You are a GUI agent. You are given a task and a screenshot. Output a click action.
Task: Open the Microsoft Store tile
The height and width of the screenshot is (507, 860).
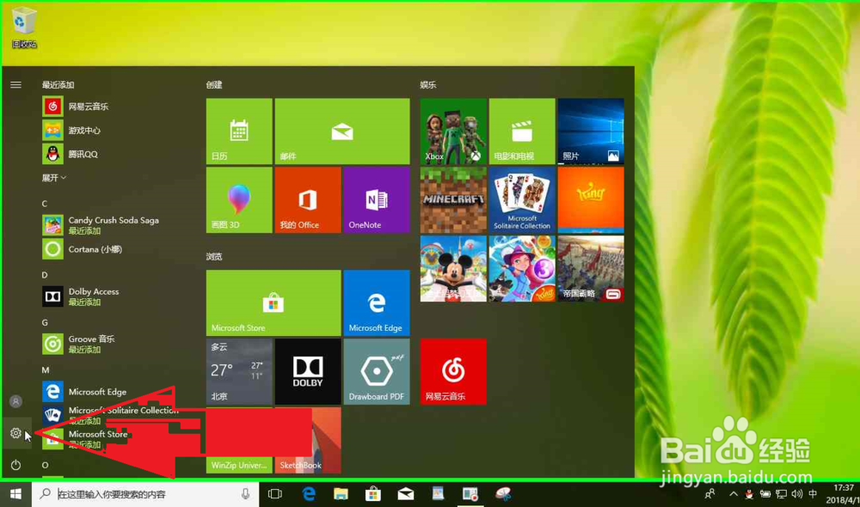coord(273,302)
